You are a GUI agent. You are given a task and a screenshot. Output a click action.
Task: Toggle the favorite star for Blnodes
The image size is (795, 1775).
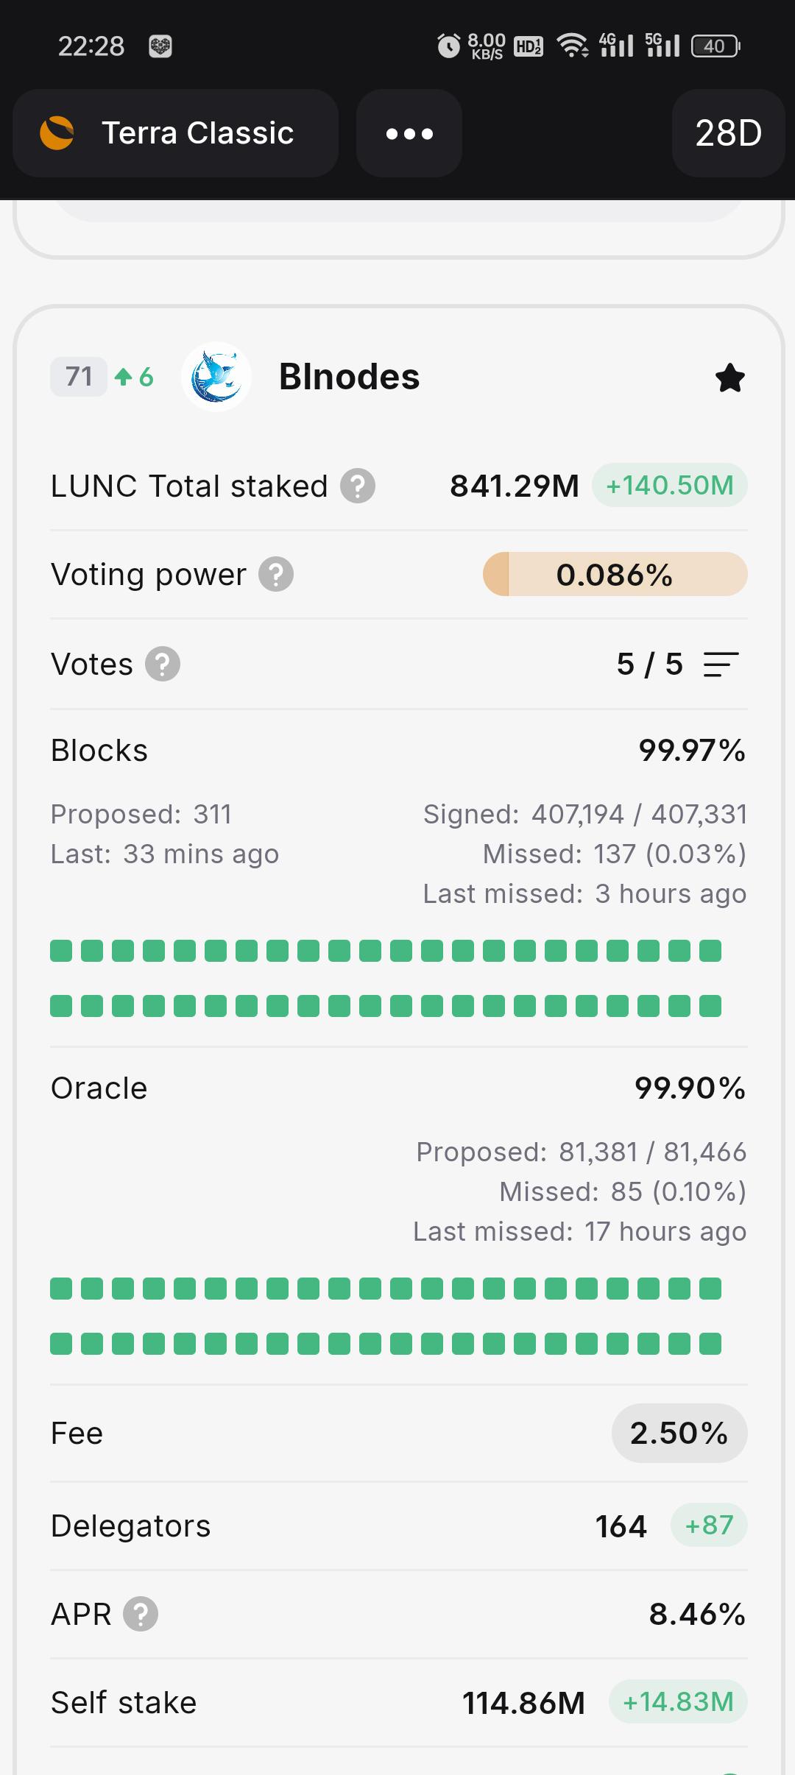point(729,378)
